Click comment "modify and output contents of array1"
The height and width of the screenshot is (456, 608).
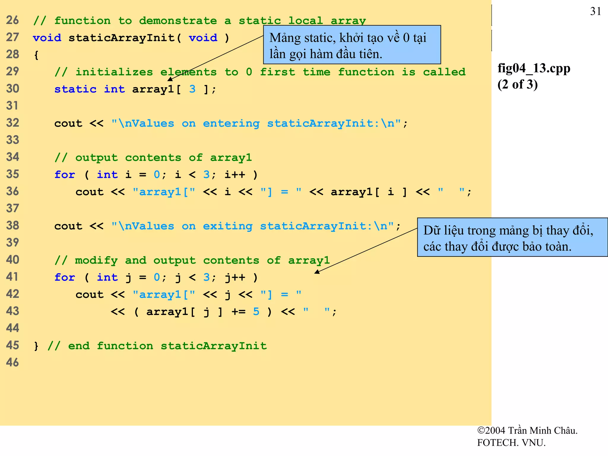click(x=192, y=260)
